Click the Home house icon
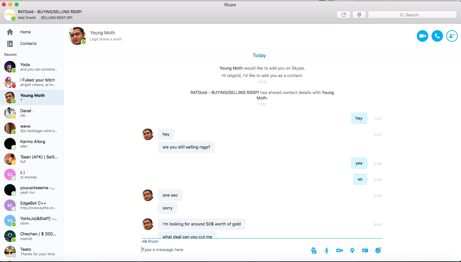Image resolution: width=461 pixels, height=262 pixels. click(x=10, y=32)
